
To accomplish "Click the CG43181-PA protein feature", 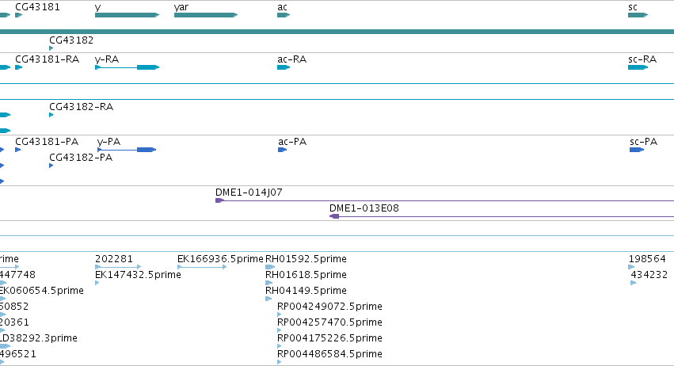I will click(18, 150).
